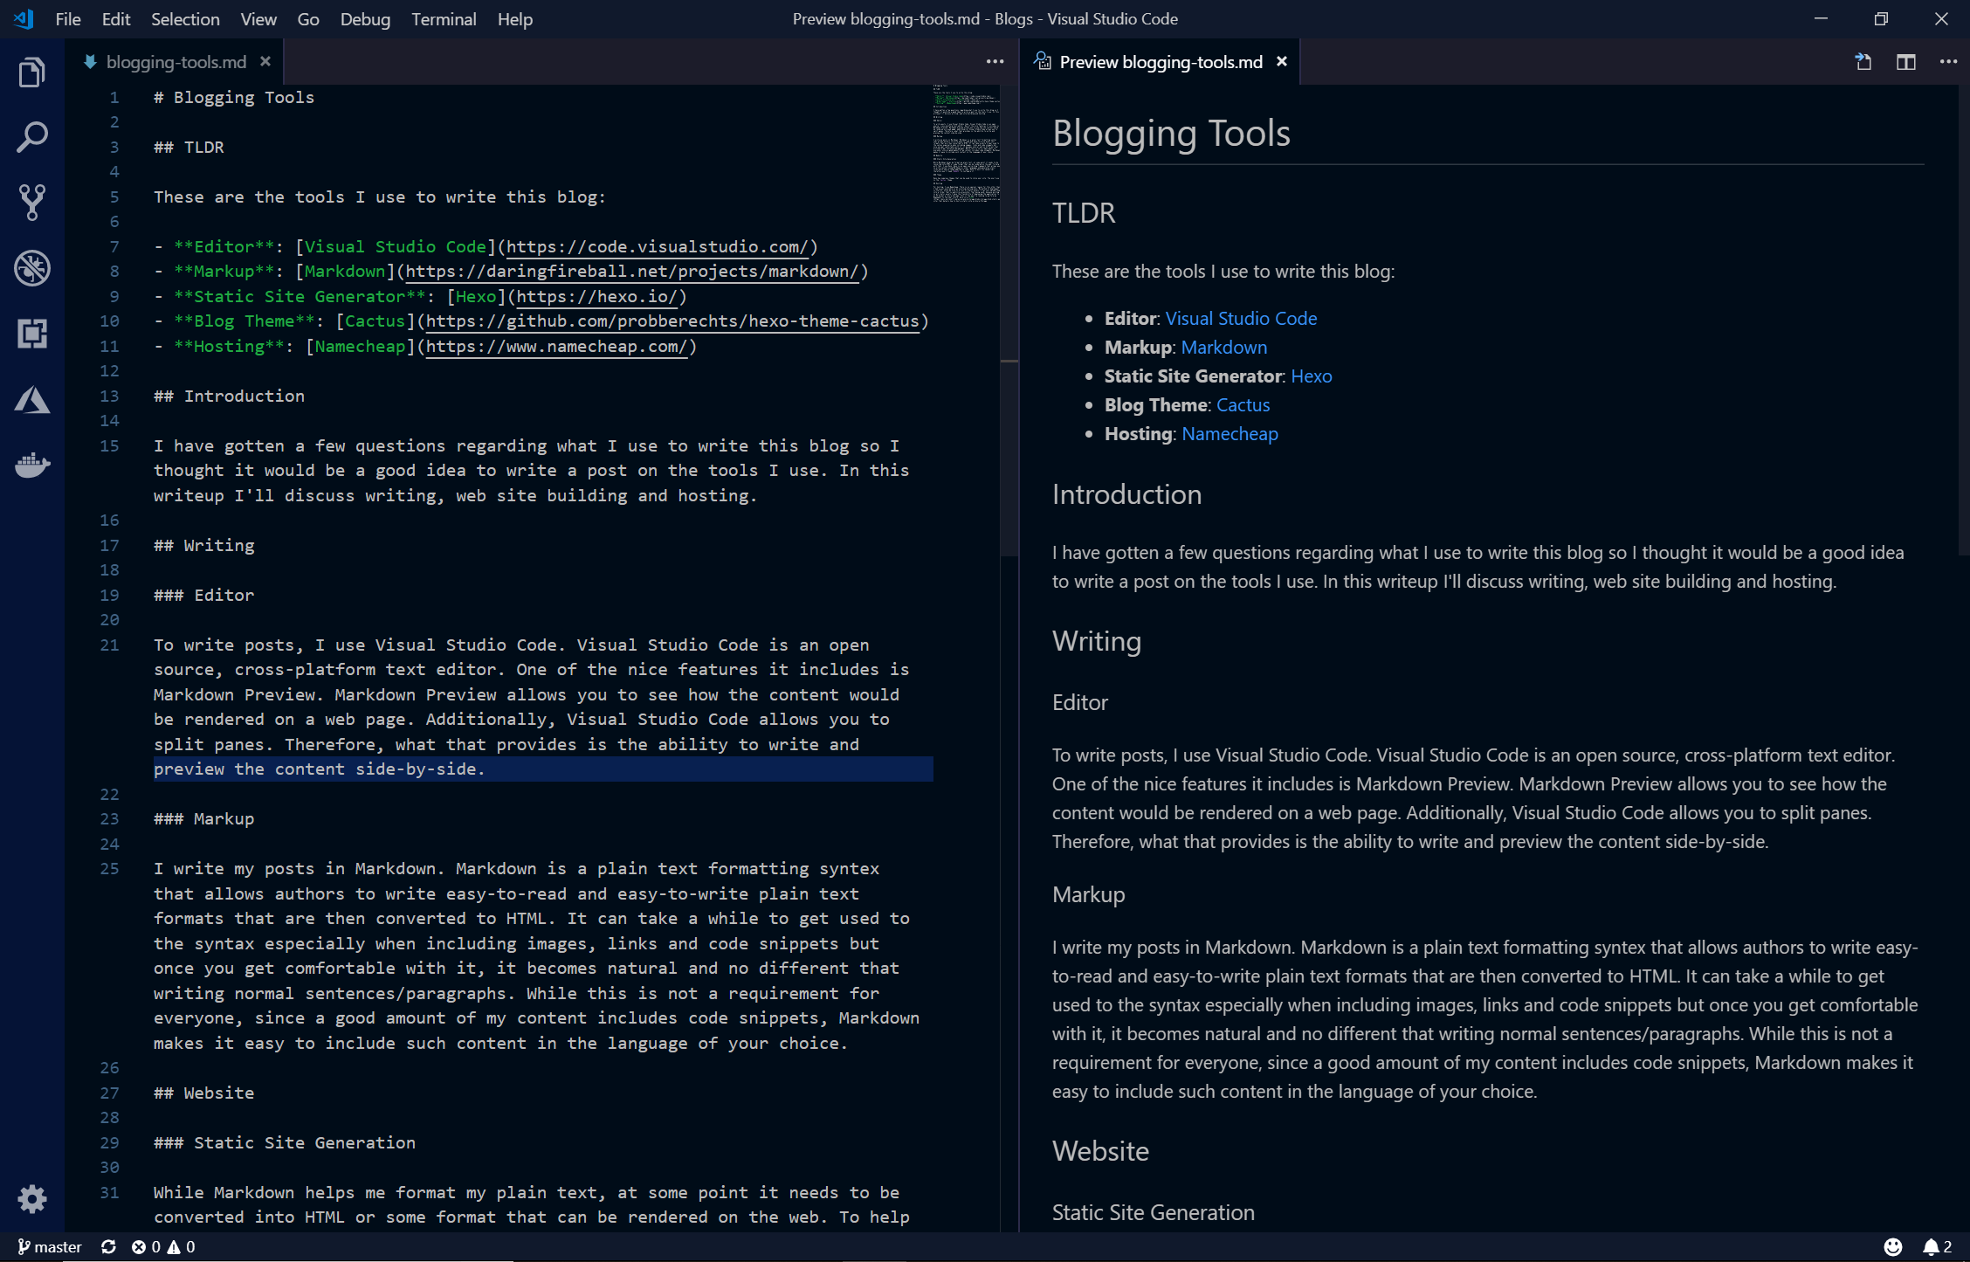The width and height of the screenshot is (1970, 1262).
Task: Toggle split editor in preview pane
Action: pos(1906,62)
